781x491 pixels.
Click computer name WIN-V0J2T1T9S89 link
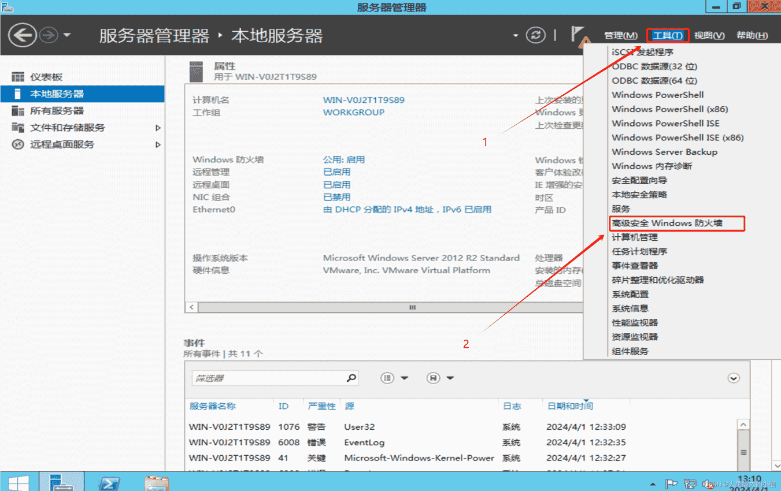[x=364, y=100]
